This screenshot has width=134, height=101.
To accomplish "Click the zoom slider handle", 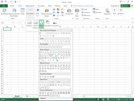I will point(119,99).
